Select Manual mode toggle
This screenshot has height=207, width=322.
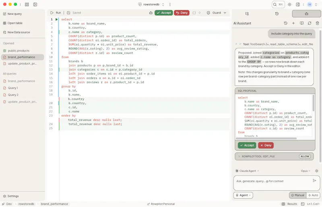(x=297, y=195)
